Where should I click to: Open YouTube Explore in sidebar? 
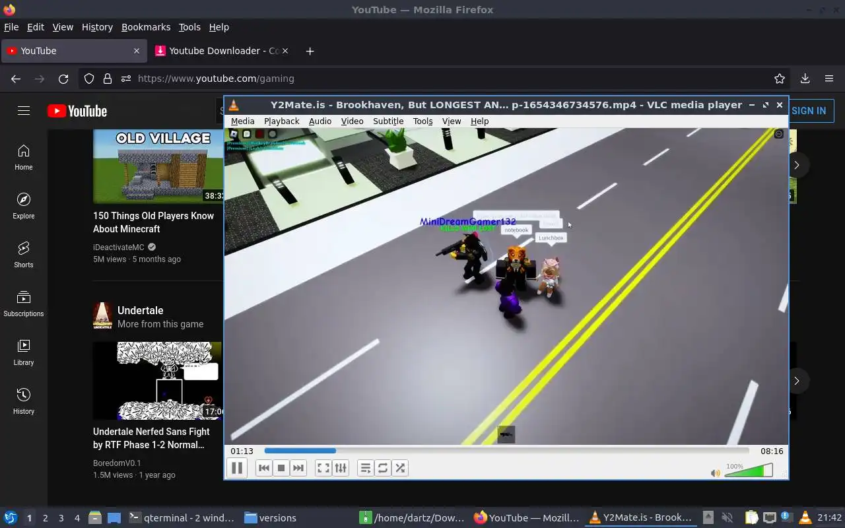(x=24, y=206)
